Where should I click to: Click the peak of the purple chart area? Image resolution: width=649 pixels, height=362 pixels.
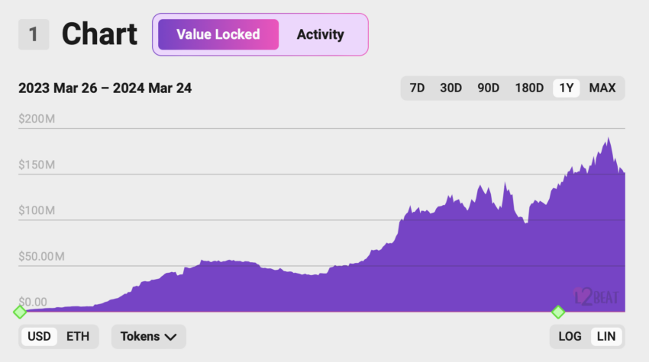click(x=609, y=139)
